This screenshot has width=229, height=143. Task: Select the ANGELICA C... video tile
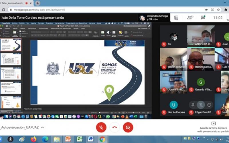tap(201, 36)
